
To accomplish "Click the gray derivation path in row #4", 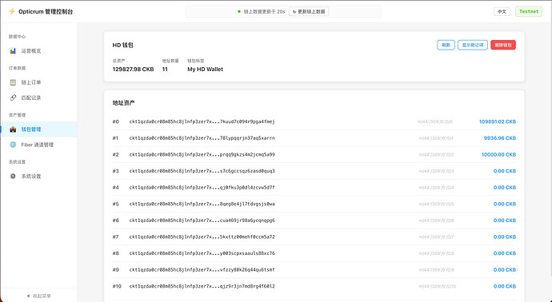I will click(x=437, y=188).
